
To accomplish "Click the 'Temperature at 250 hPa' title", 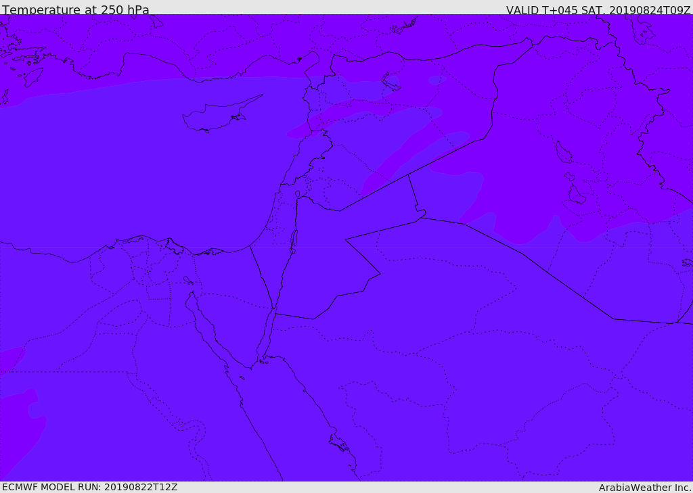I will tap(76, 9).
